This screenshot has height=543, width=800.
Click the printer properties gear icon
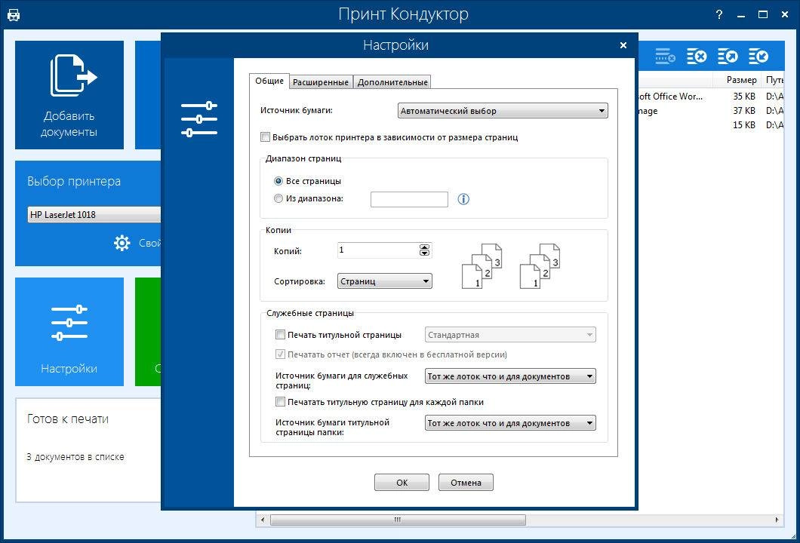coord(122,243)
